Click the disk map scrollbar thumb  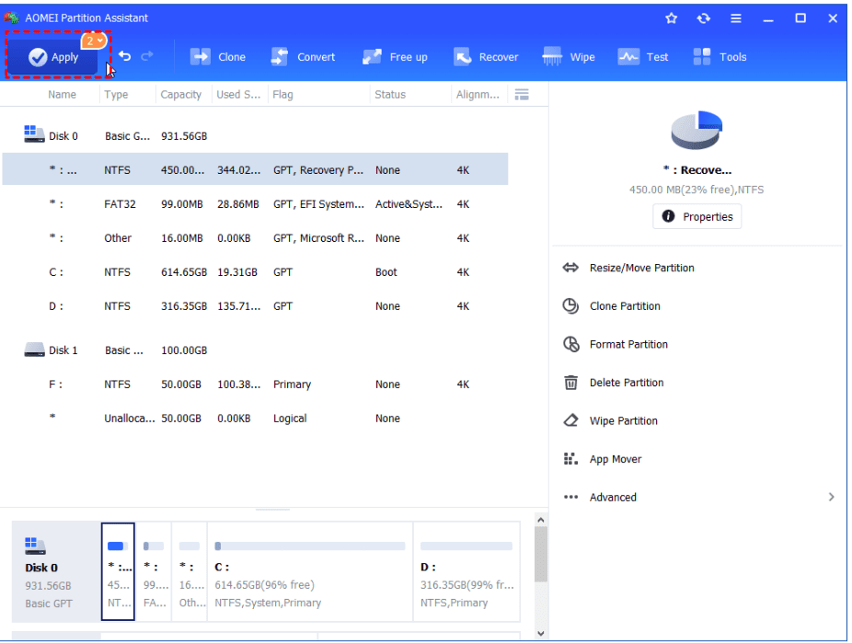point(541,555)
